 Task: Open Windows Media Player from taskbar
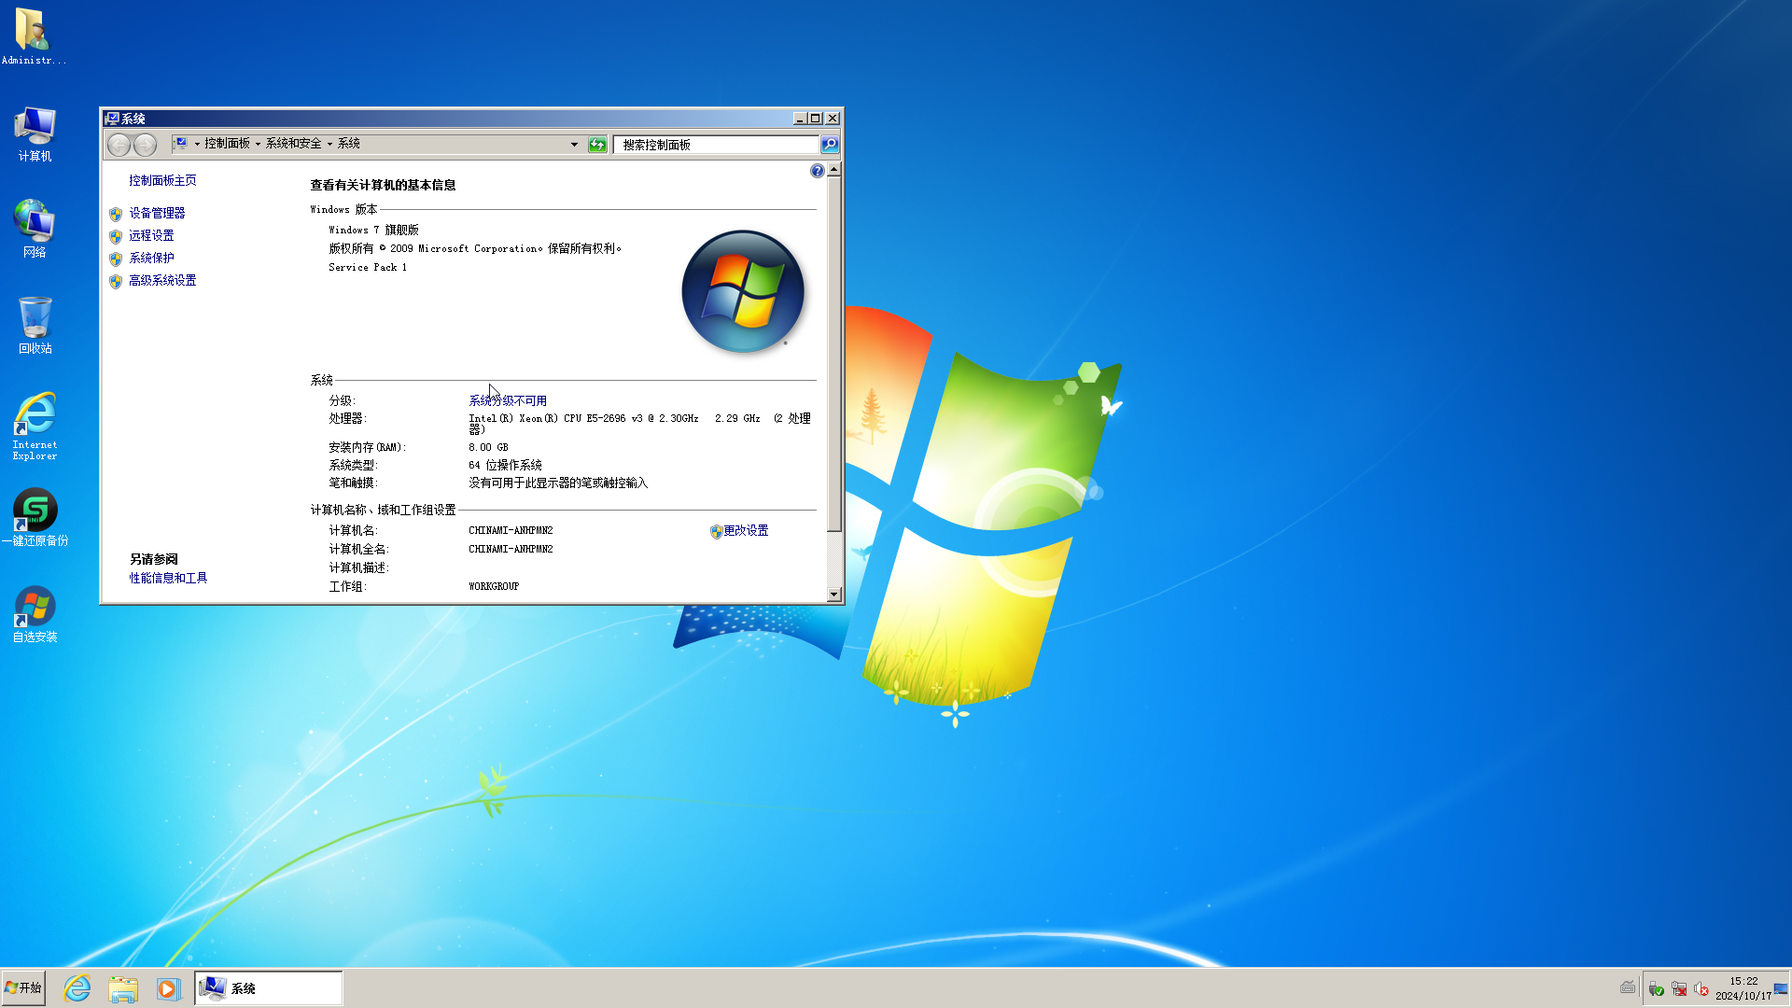coord(167,988)
